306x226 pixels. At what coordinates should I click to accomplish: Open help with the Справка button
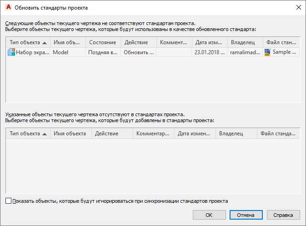(283, 215)
